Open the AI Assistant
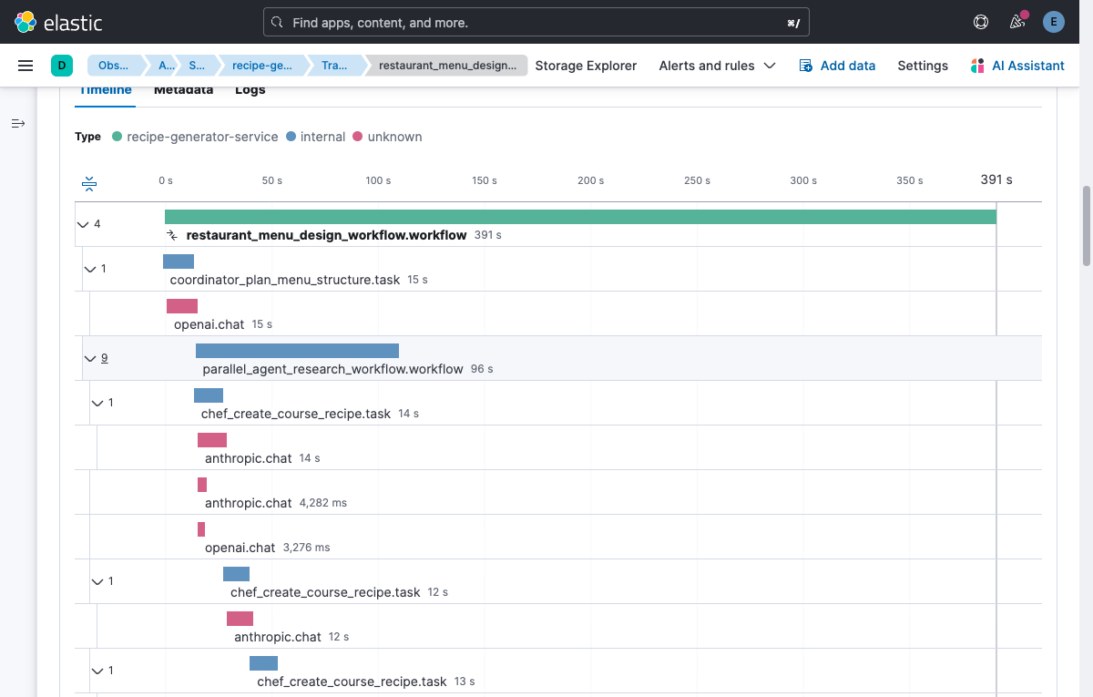1093x697 pixels. 1017,65
